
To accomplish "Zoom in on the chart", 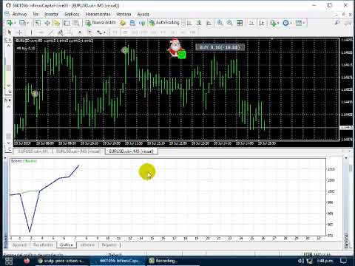I will (x=220, y=23).
